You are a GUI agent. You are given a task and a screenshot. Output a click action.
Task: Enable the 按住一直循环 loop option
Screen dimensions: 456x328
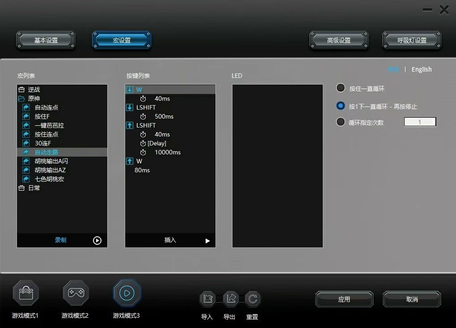pos(340,88)
